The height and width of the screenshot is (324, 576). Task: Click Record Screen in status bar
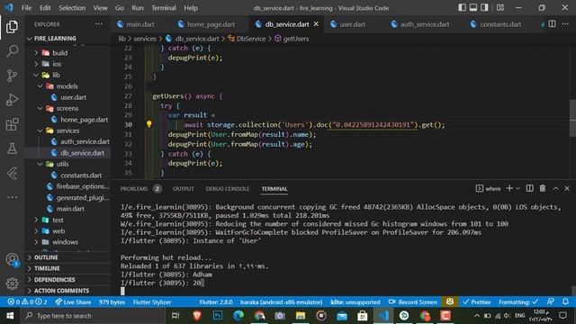tap(413, 302)
